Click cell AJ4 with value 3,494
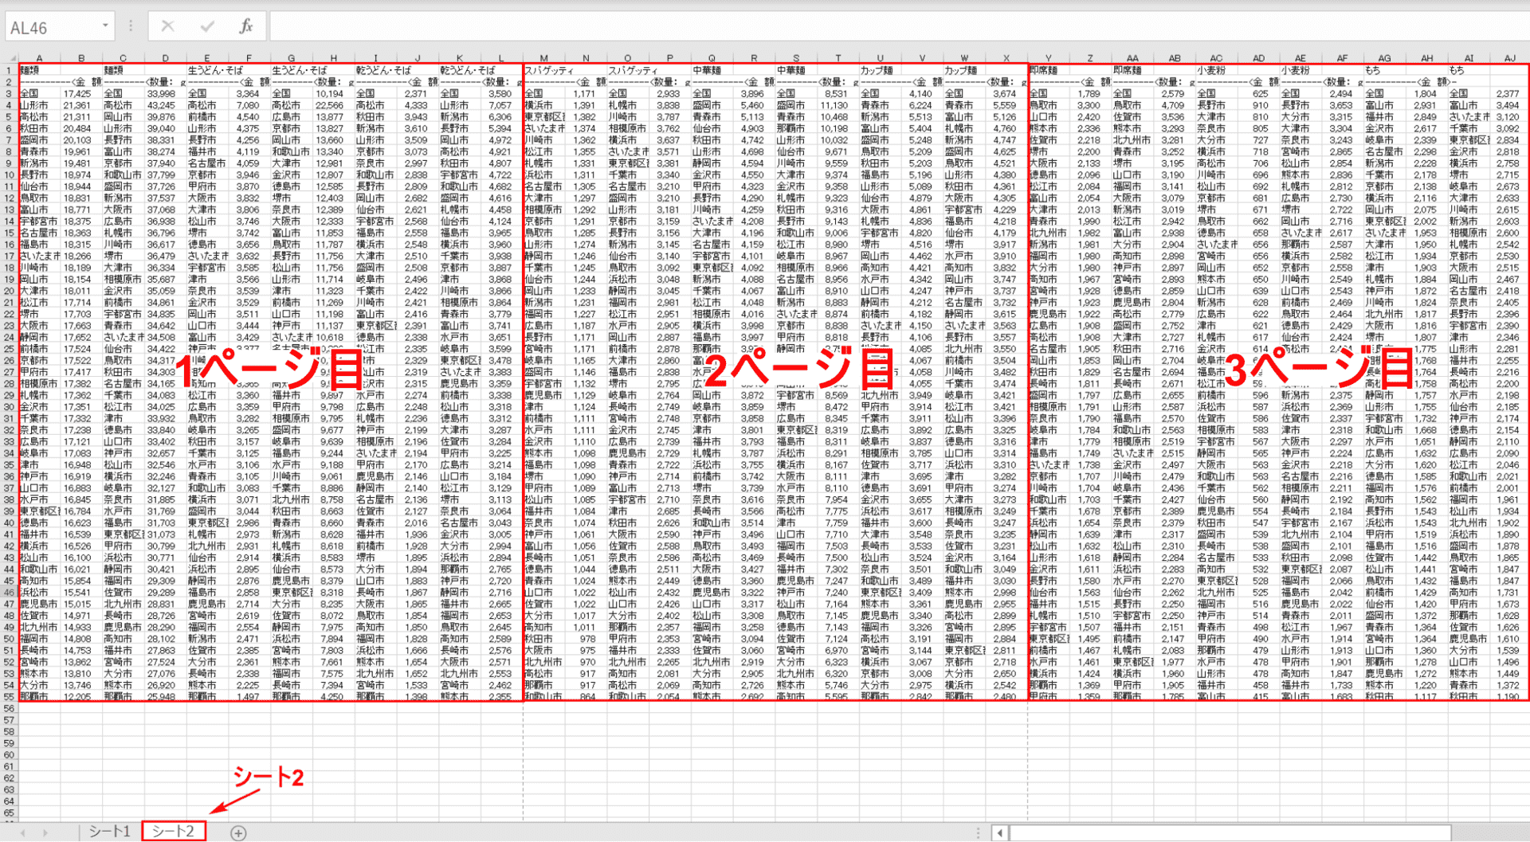 point(1509,105)
